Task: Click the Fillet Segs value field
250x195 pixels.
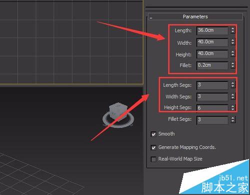Action: pos(212,120)
